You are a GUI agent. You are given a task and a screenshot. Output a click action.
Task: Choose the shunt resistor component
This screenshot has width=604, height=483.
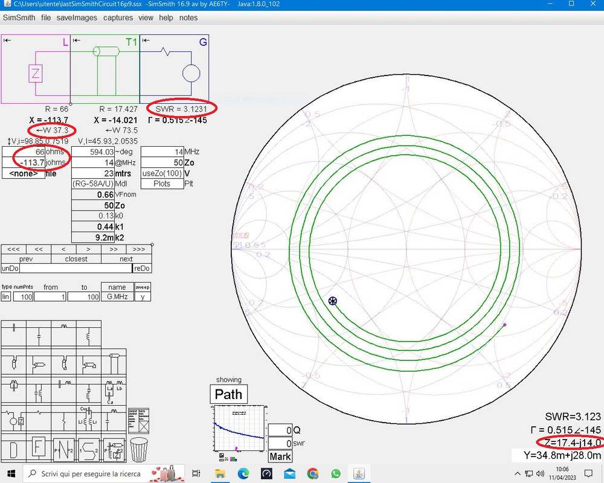point(63,418)
